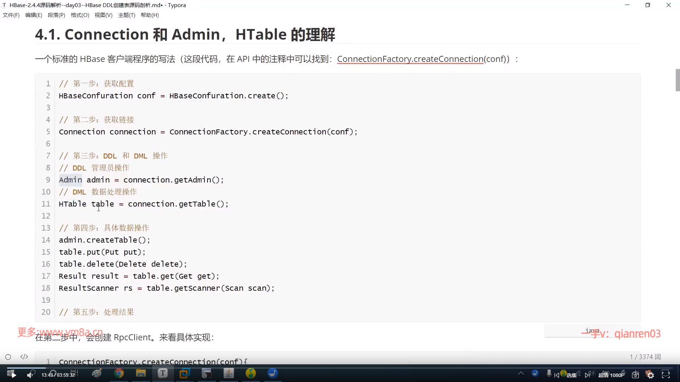Viewport: 680px width, 382px height.
Task: Open video player settings gear icon
Action: pos(650,375)
